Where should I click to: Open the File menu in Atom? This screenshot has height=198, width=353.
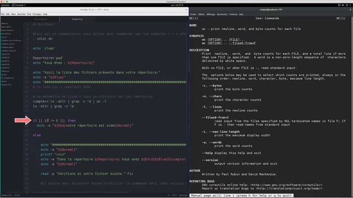click(x=3, y=14)
